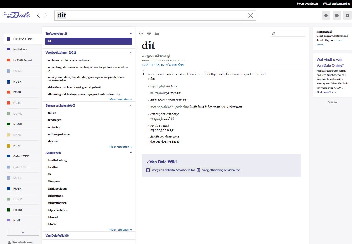352x244 pixels.
Task: Collapse the Trefwoorden section
Action: coord(131,34)
